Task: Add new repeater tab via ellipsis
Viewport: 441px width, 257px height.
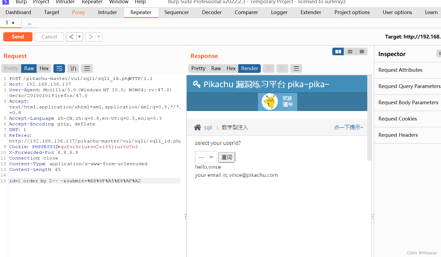Action: point(30,23)
